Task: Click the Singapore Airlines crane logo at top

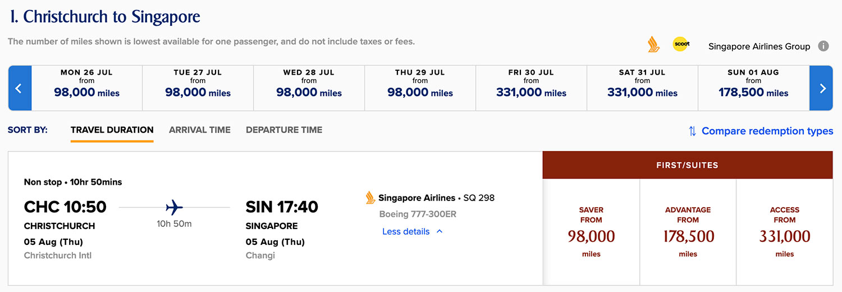Action: pyautogui.click(x=653, y=45)
